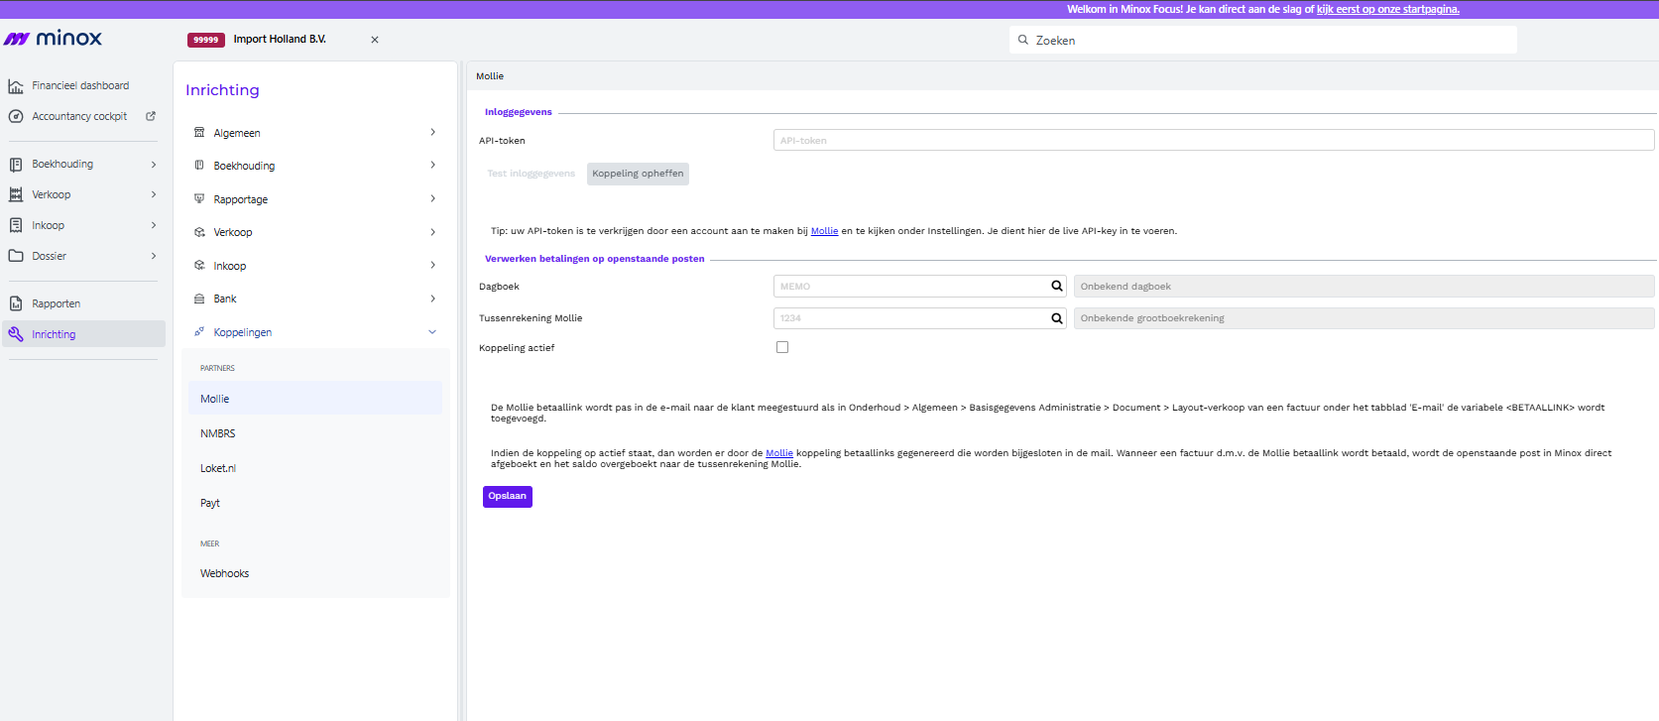Expand Verkoop chevron in Inrichting panel
Viewport: 1659px width, 721px height.
click(x=433, y=232)
